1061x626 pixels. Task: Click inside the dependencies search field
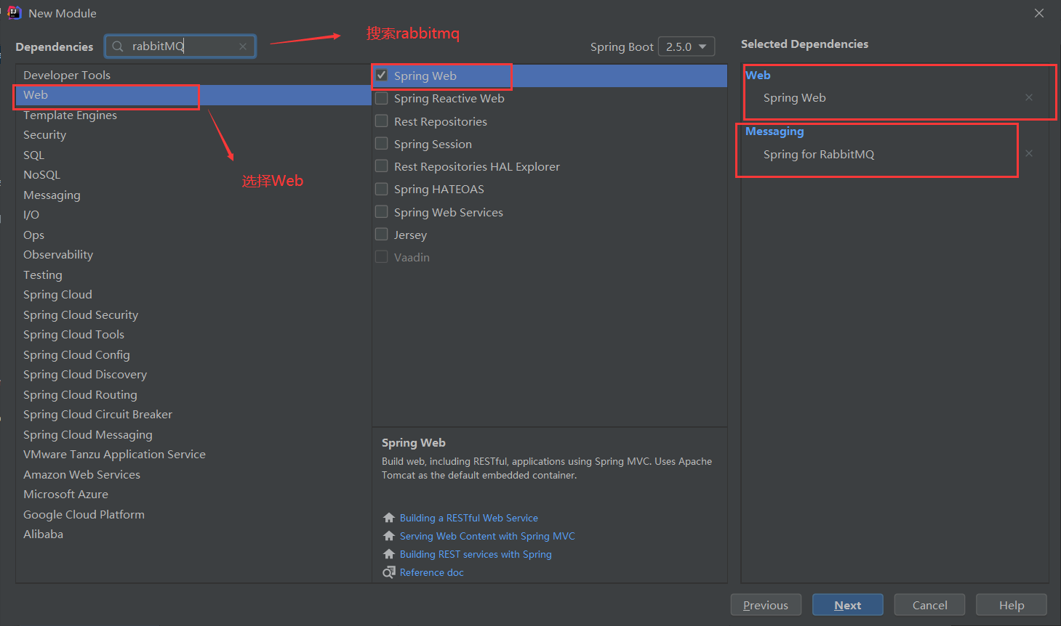pos(175,46)
